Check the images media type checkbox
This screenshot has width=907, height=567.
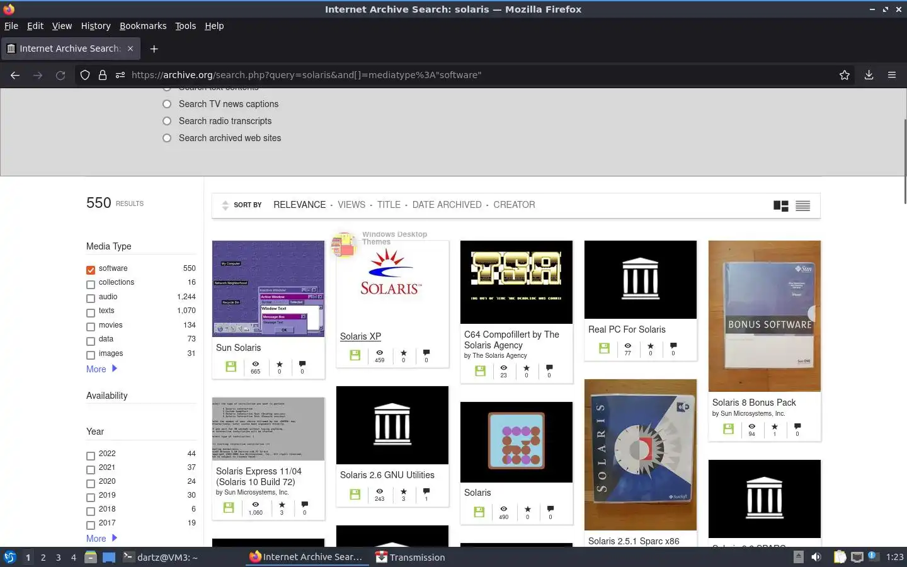point(91,355)
